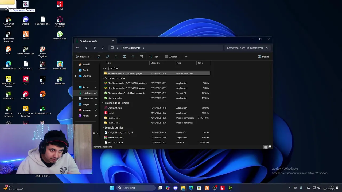The height and width of the screenshot is (192, 342).
Task: Click chevron after Téléchargements in address bar
Action: [144, 48]
